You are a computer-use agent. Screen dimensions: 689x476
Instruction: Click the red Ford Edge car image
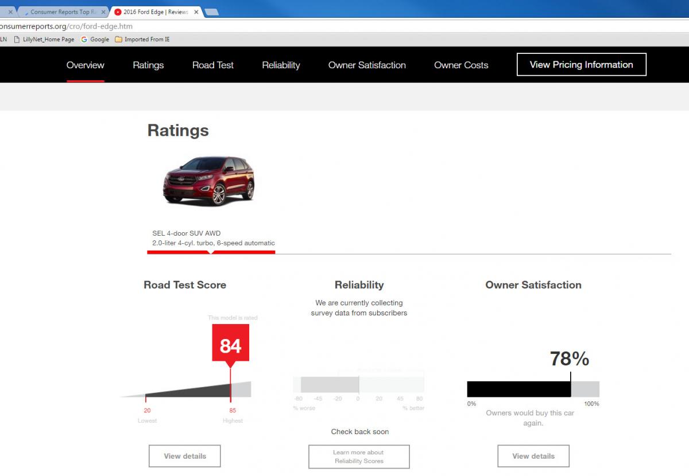tap(209, 181)
